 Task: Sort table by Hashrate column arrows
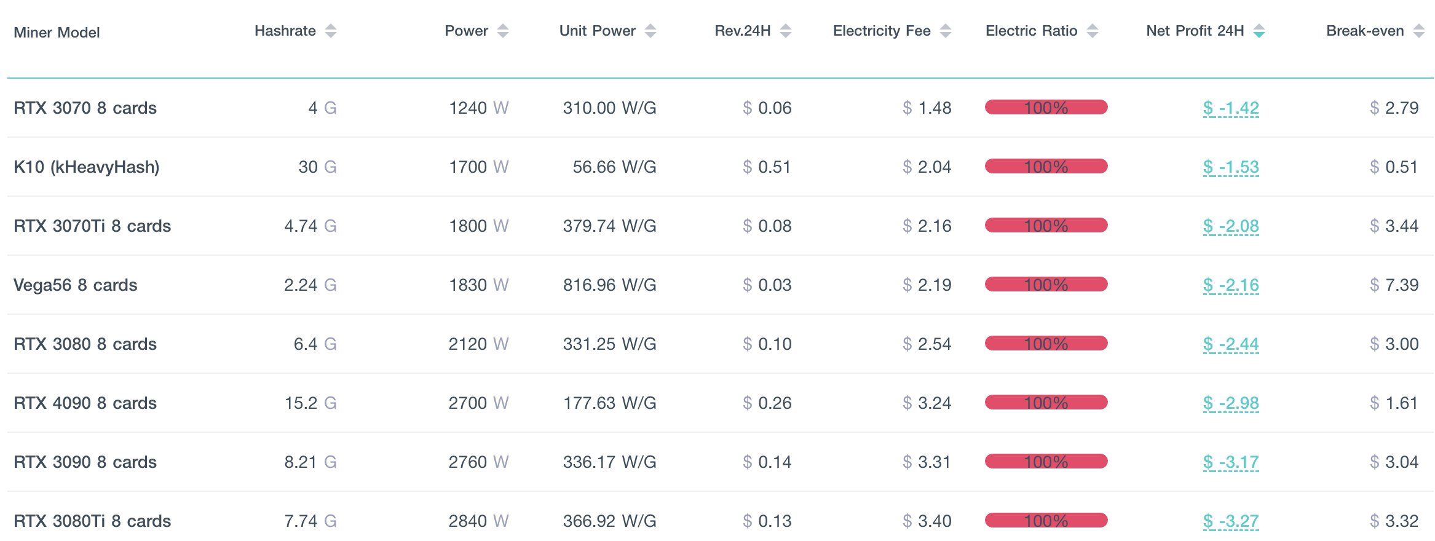[331, 31]
